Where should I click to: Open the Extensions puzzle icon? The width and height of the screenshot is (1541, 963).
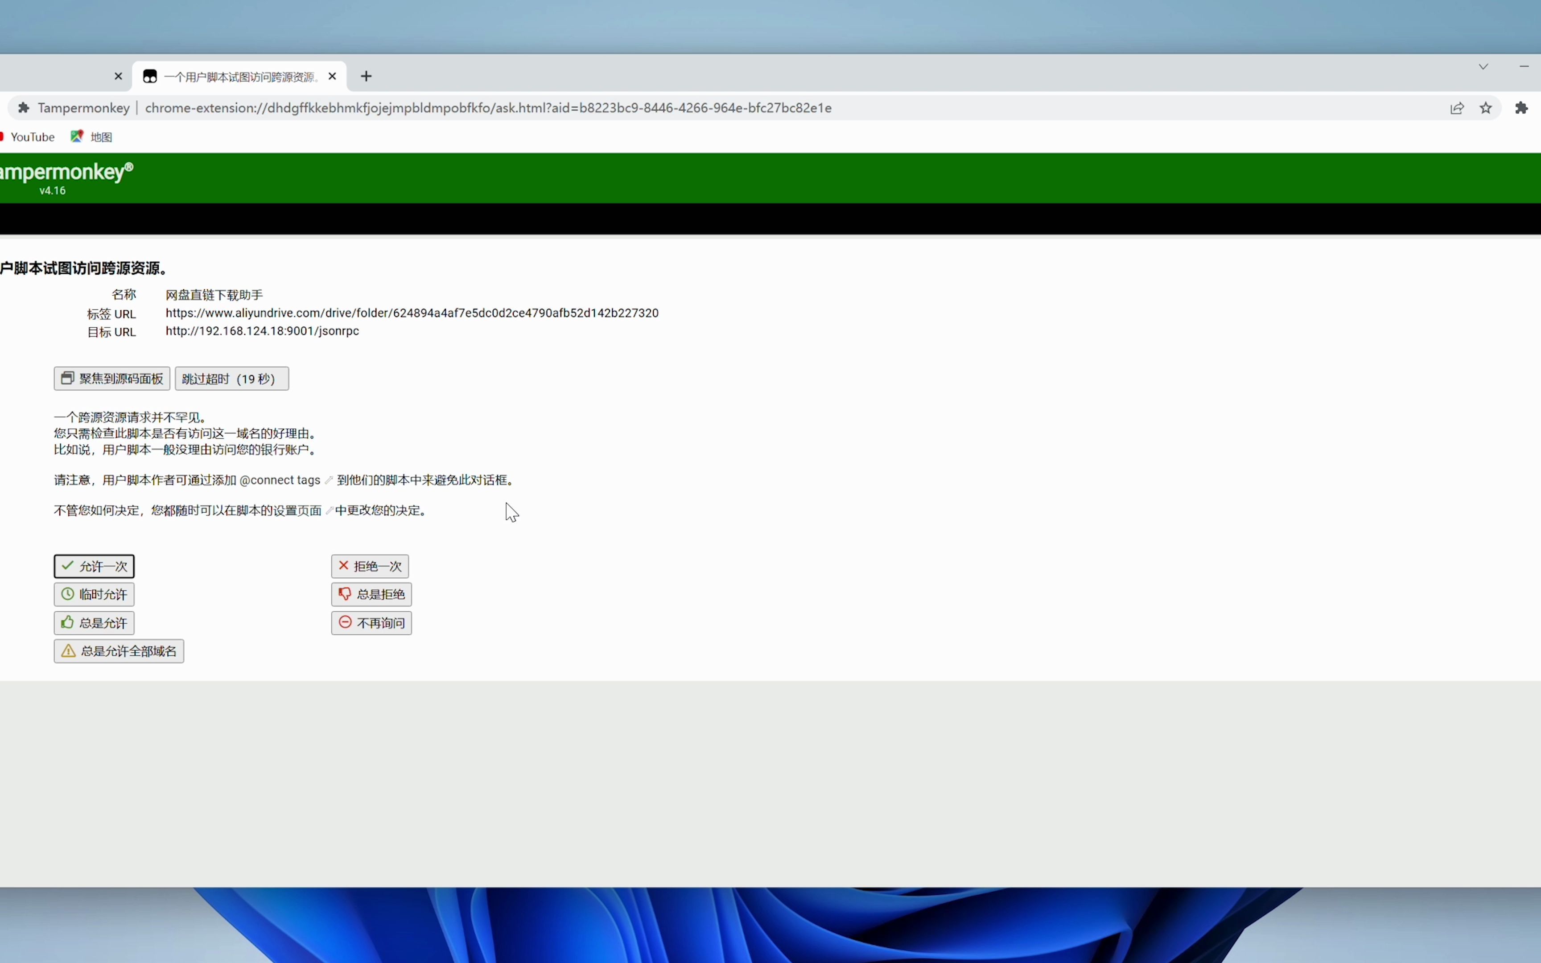coord(1522,108)
